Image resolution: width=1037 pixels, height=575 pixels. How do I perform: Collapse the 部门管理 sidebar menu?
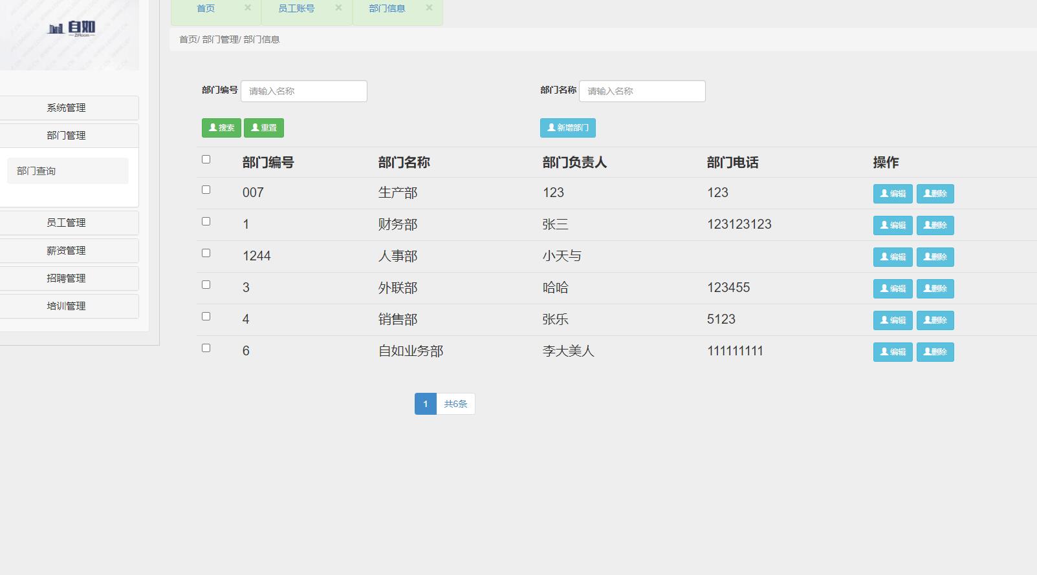[x=66, y=136]
